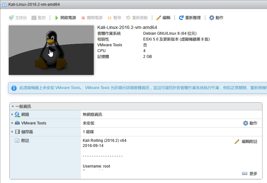Viewport: 267px width, 183px height.
Task: Click the 儲存區 storage icon
Action: 17,132
